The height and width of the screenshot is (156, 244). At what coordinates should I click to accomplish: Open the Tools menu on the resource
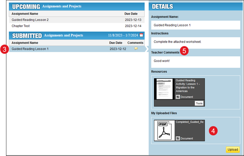pos(199,103)
